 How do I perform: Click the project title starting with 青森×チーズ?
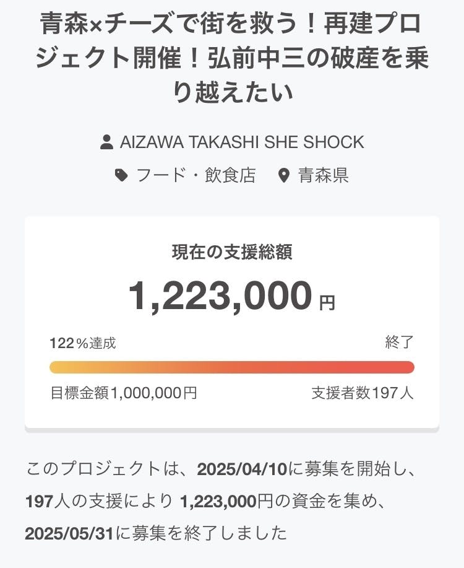click(232, 59)
